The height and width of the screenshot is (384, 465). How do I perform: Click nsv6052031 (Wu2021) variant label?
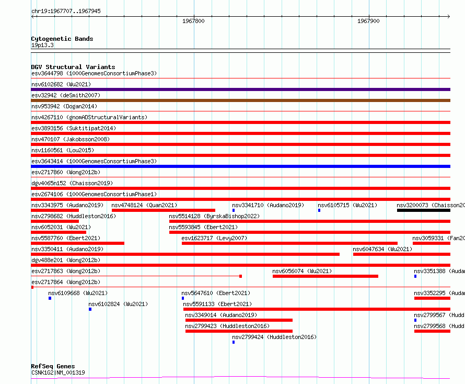pos(61,227)
